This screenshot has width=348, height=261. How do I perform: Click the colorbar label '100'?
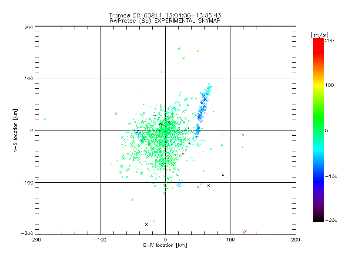tap(329, 85)
